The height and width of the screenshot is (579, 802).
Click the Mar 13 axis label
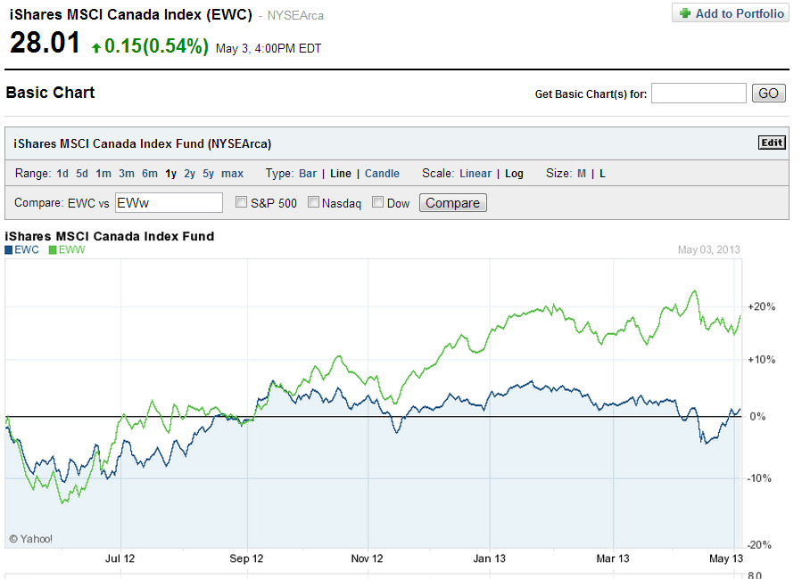[613, 559]
